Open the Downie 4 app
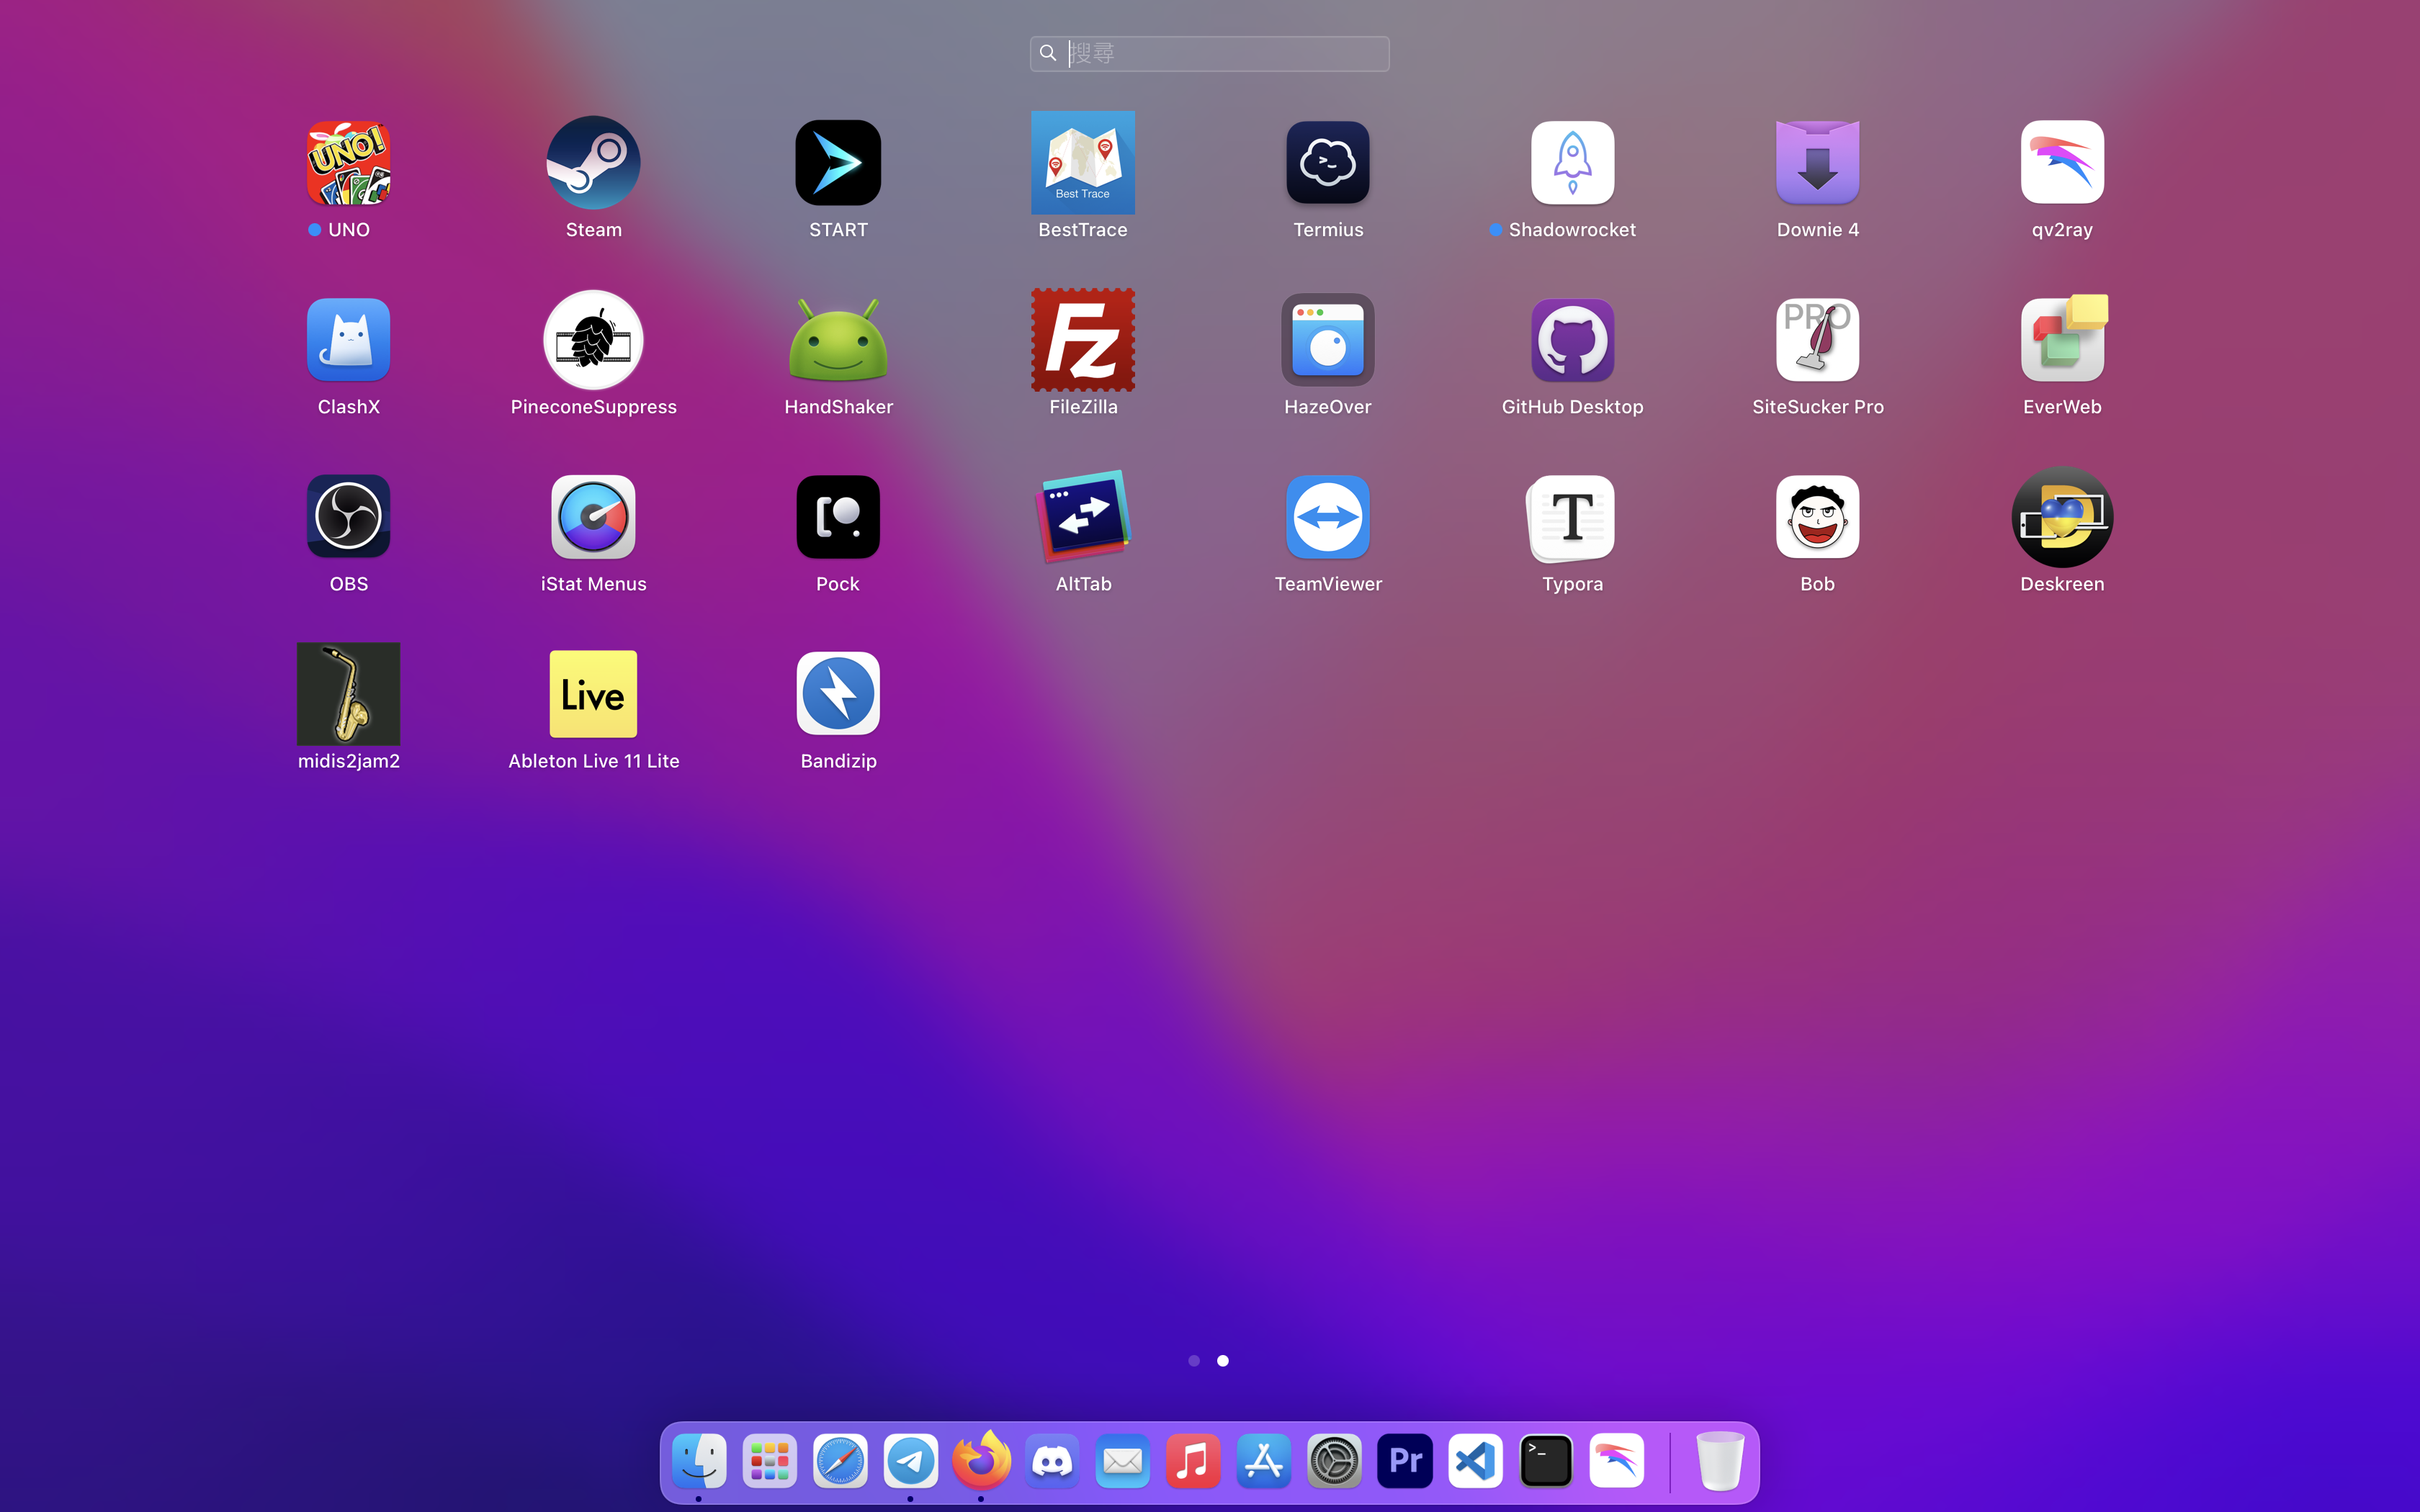The width and height of the screenshot is (2420, 1512). pos(1817,163)
